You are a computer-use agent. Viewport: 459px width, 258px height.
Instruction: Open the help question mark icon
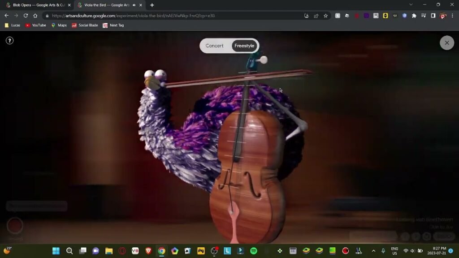tap(9, 41)
